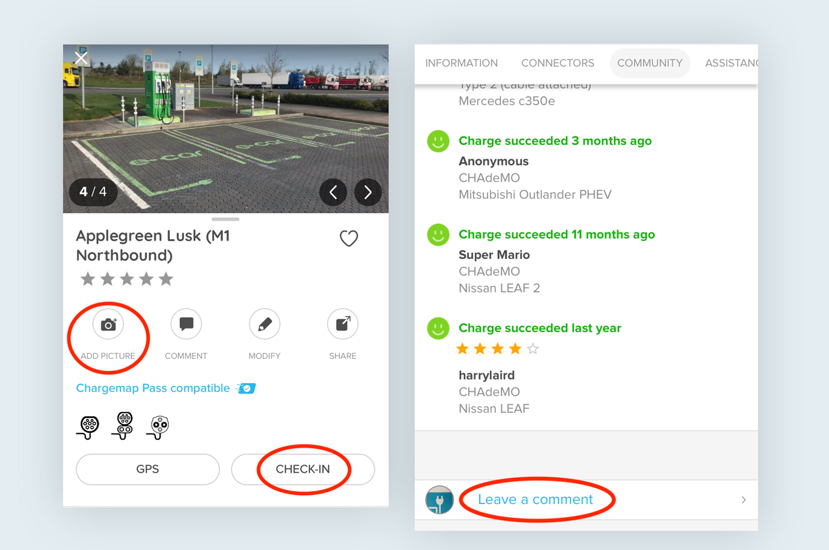Viewport: 829px width, 550px height.
Task: Tap the Share icon
Action: (x=342, y=324)
